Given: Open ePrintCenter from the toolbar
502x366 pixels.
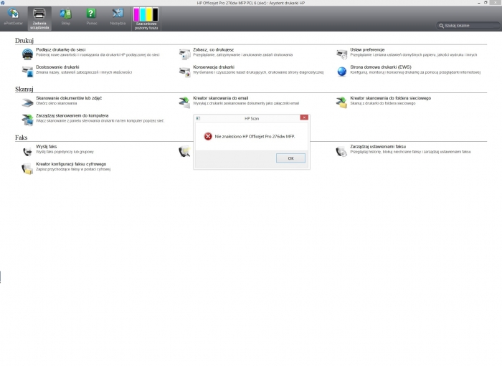Looking at the screenshot, I should (x=13, y=17).
